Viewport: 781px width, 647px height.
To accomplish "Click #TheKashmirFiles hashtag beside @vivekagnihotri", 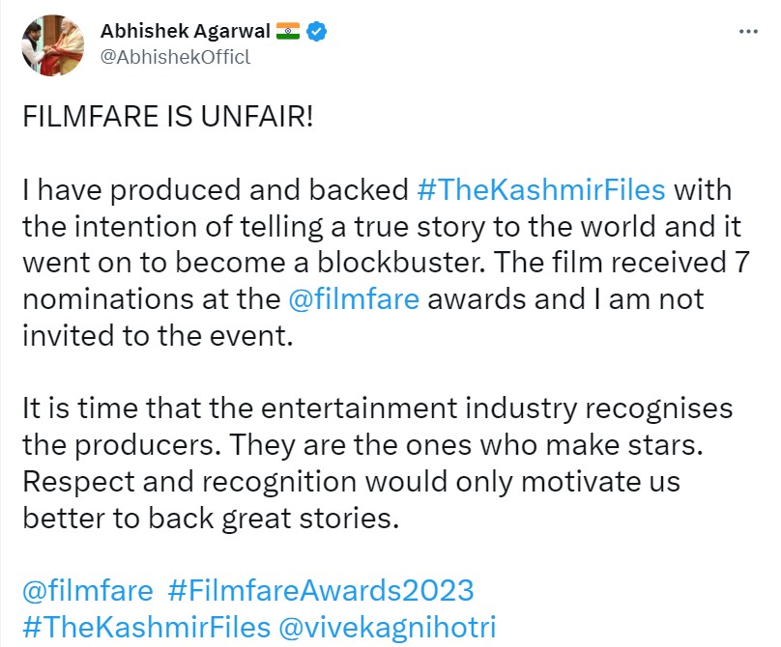I will click(x=146, y=625).
